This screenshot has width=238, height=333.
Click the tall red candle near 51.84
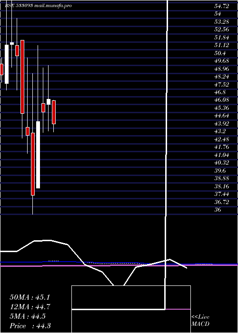[x=22, y=77]
